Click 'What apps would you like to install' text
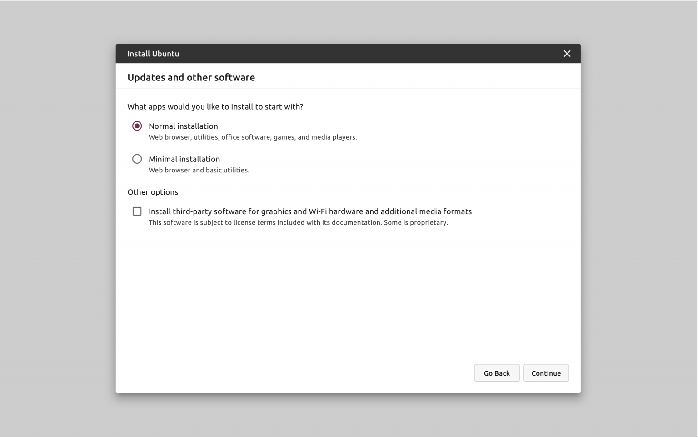This screenshot has width=698, height=437. (x=215, y=106)
